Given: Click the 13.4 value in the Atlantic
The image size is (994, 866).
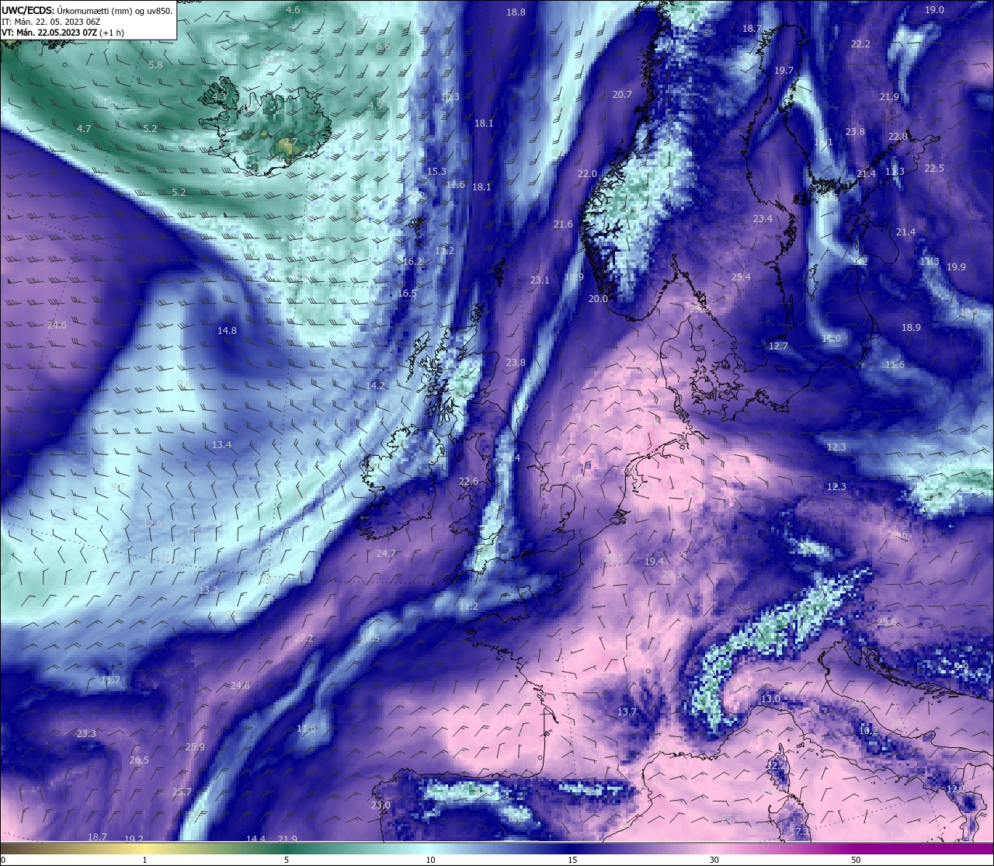Looking at the screenshot, I should [x=221, y=445].
